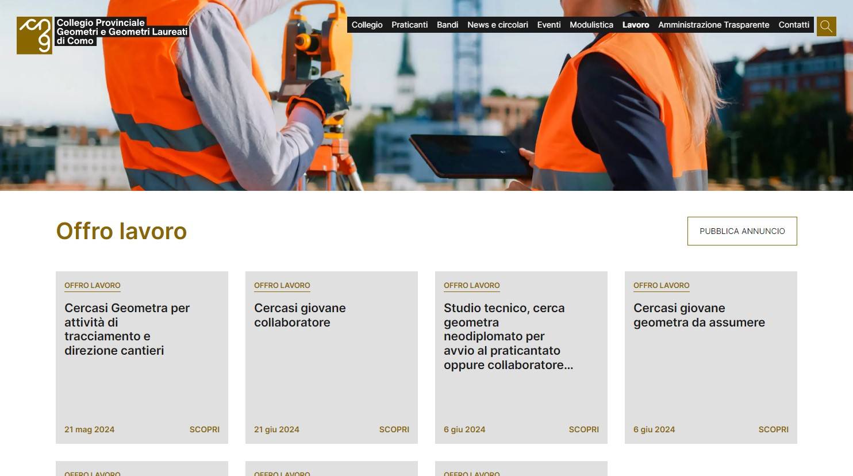This screenshot has width=853, height=476.
Task: Open the Lavoro menu item
Action: coord(636,25)
